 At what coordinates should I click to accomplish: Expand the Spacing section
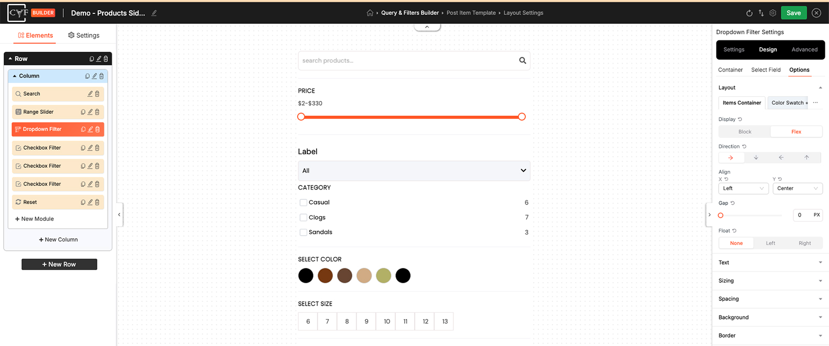(770, 299)
